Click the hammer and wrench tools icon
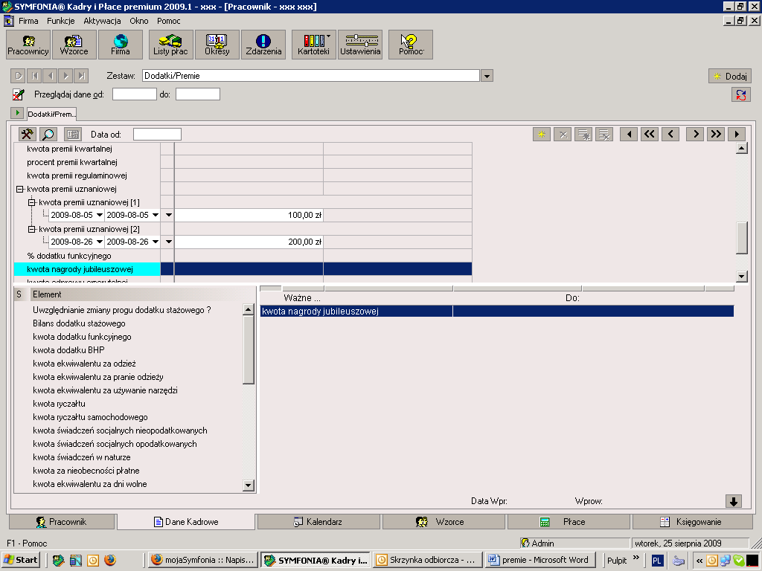This screenshot has height=571, width=762. 28,135
